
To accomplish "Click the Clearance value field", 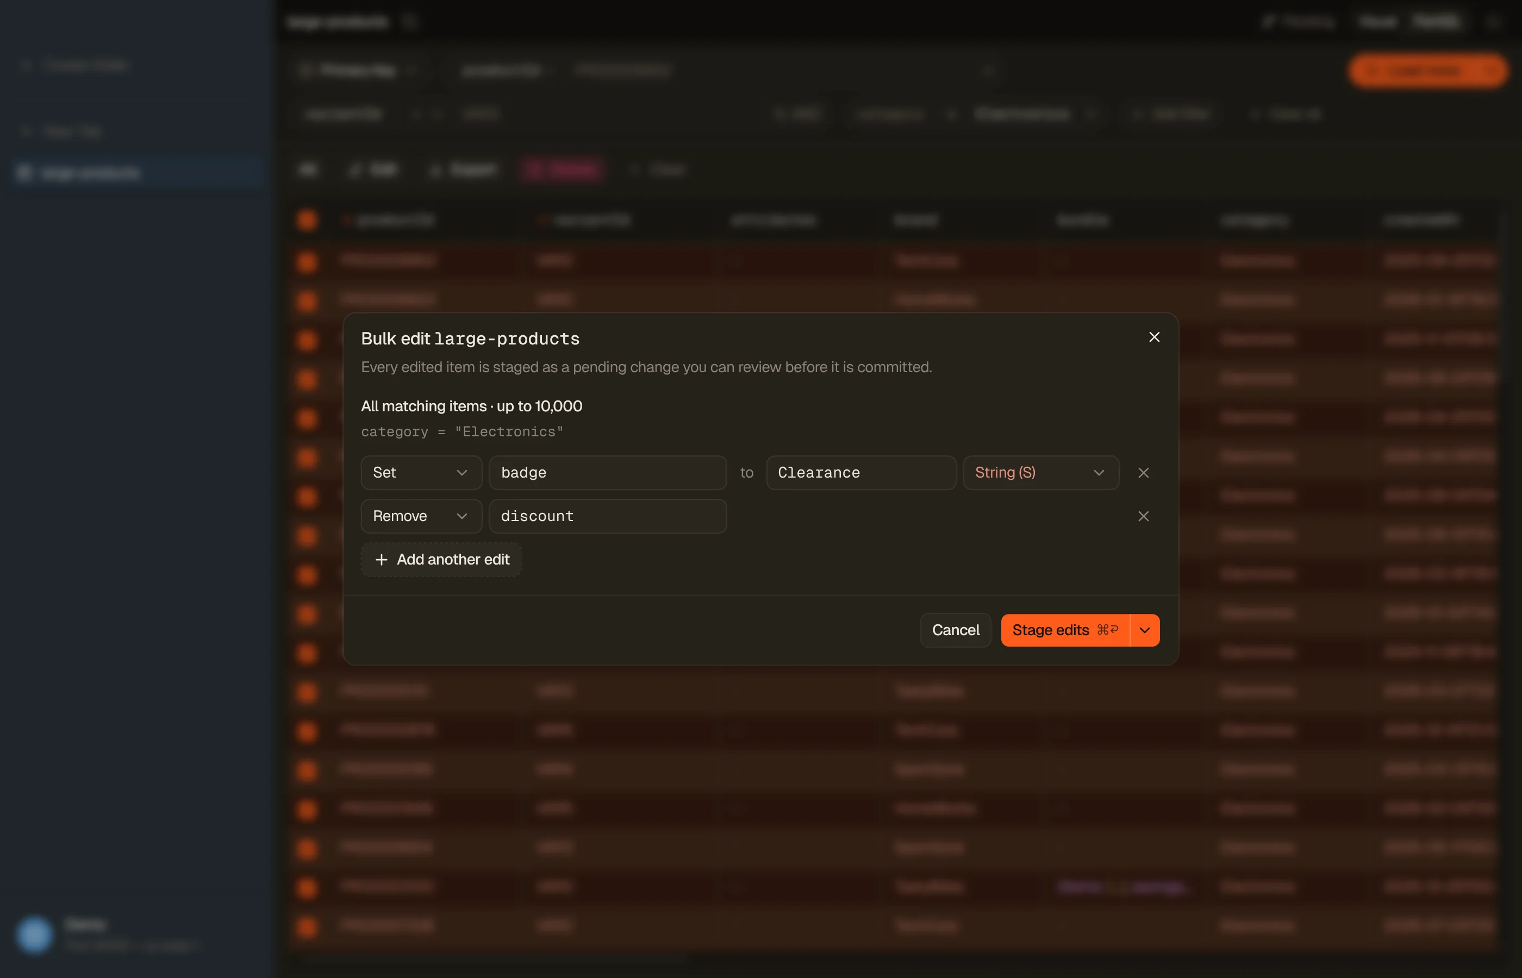I will pos(860,473).
